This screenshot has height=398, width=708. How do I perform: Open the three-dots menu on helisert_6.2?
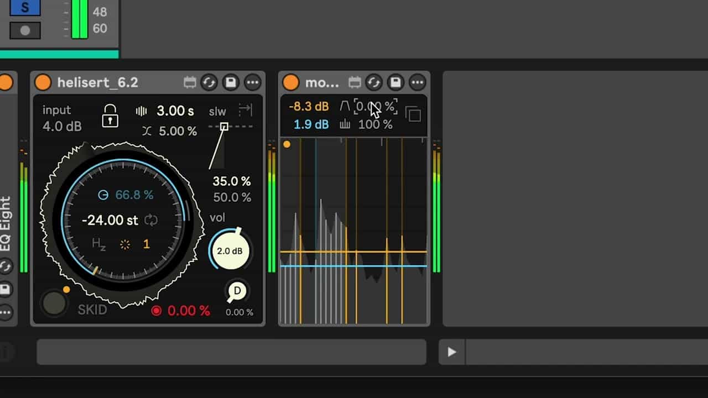(x=253, y=83)
